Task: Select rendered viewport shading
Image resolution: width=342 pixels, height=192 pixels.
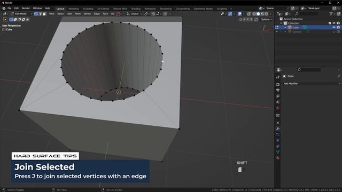Action: [x=267, y=14]
